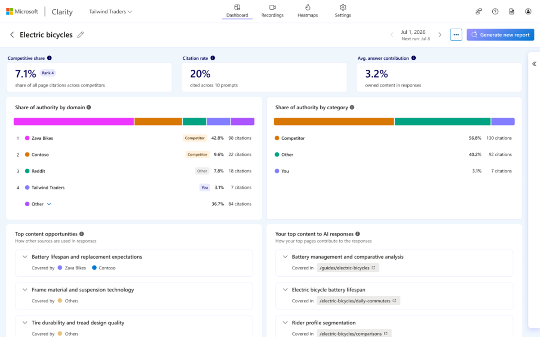Show info for Citation rate
Screen dimensions: 540x337
point(212,58)
